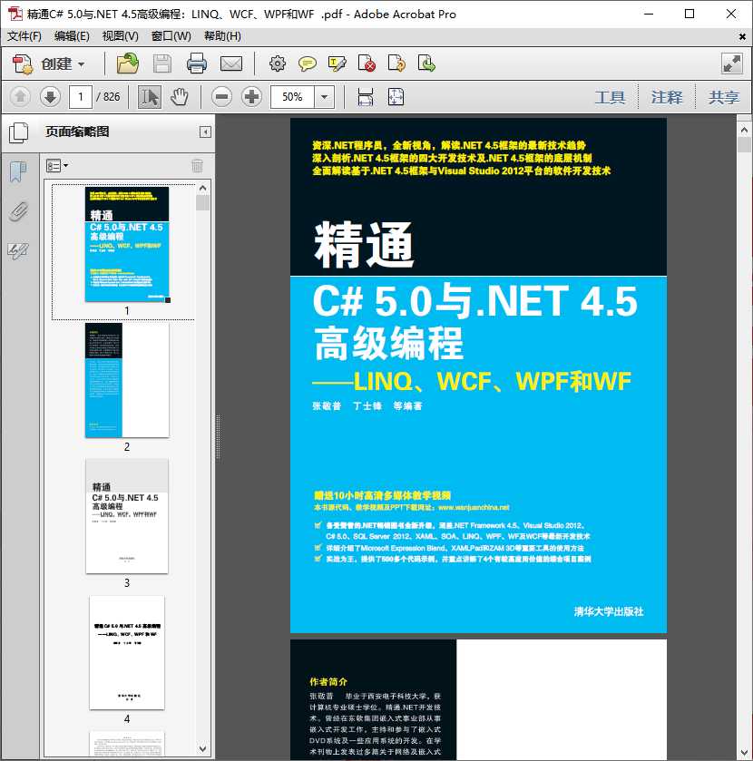753x761 pixels.
Task: Select the Hand tool in the toolbar
Action: 181,96
